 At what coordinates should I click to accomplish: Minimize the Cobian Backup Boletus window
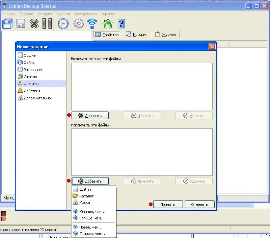tap(248, 6)
